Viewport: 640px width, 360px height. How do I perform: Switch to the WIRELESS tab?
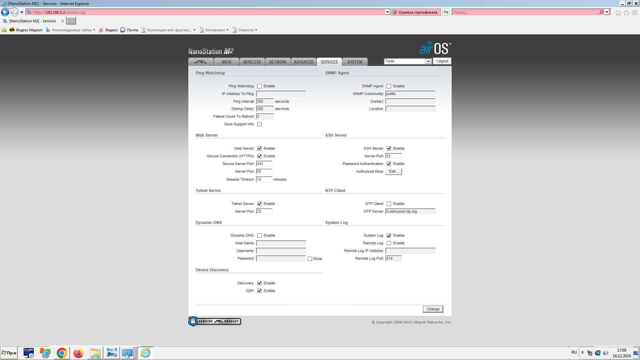point(252,62)
